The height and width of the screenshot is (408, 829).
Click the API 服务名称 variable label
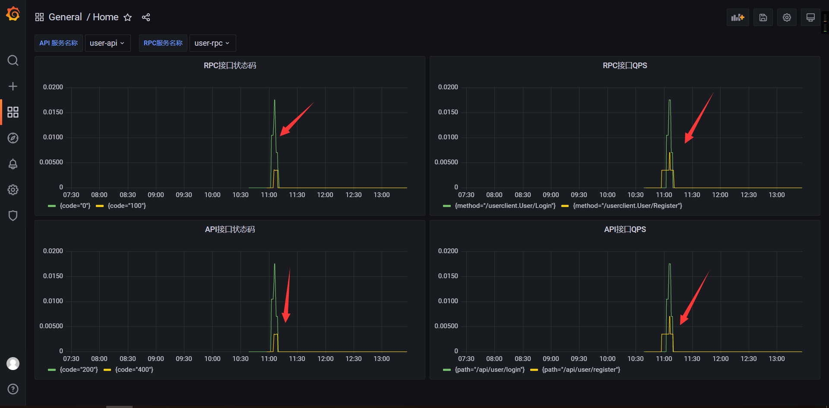[x=59, y=43]
